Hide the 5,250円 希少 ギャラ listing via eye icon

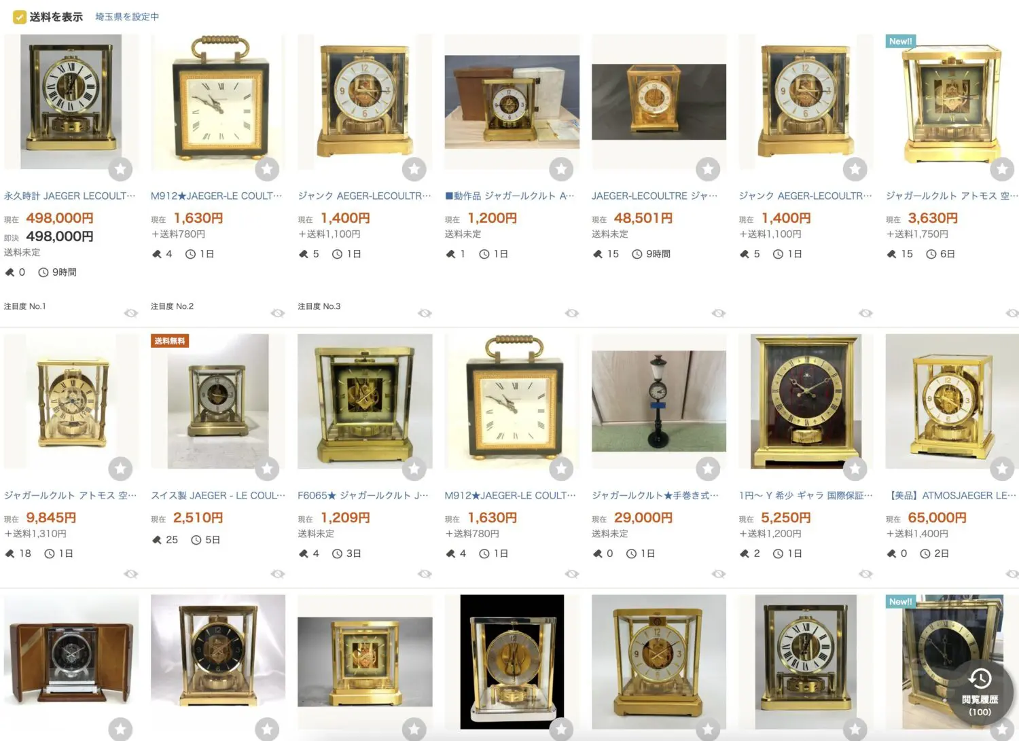[x=865, y=574]
